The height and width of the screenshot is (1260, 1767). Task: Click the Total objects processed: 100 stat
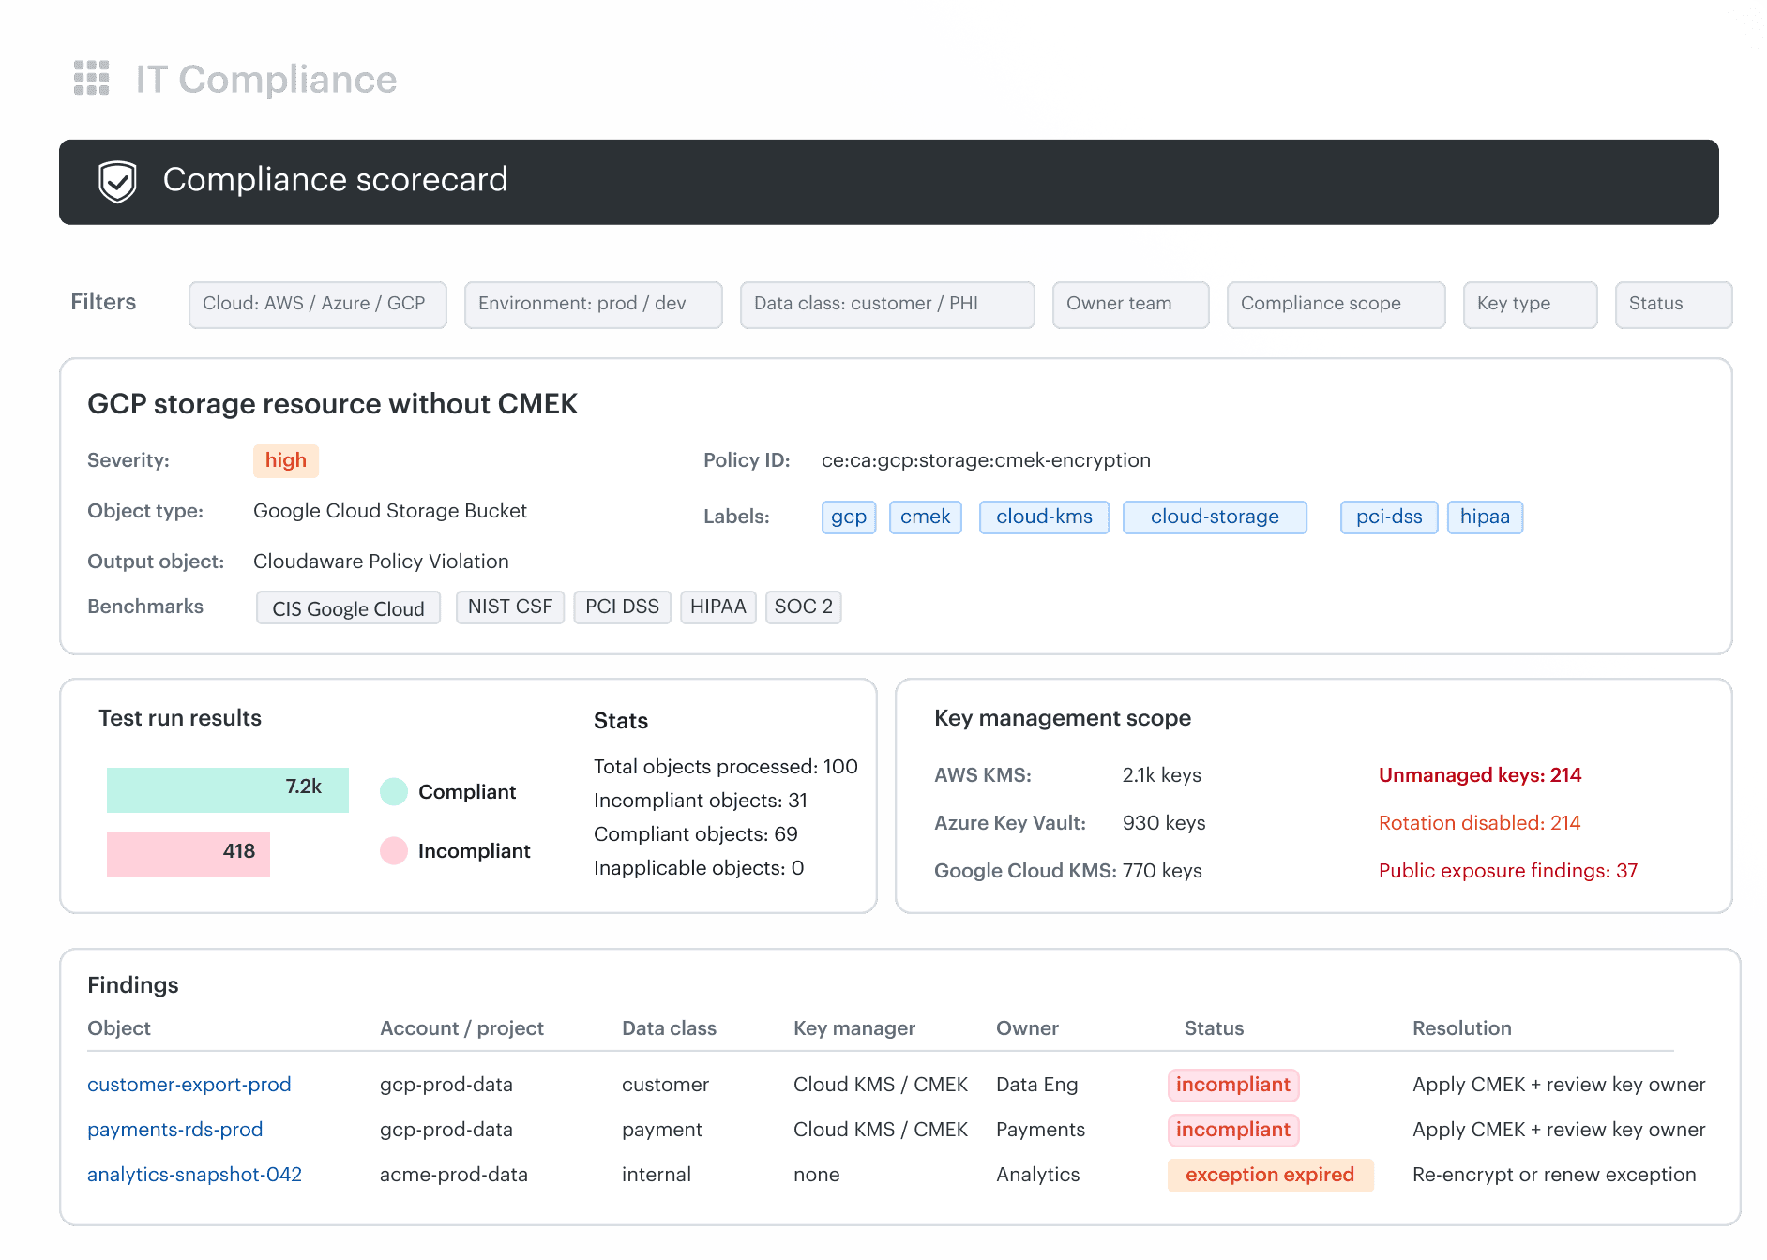[x=726, y=767]
